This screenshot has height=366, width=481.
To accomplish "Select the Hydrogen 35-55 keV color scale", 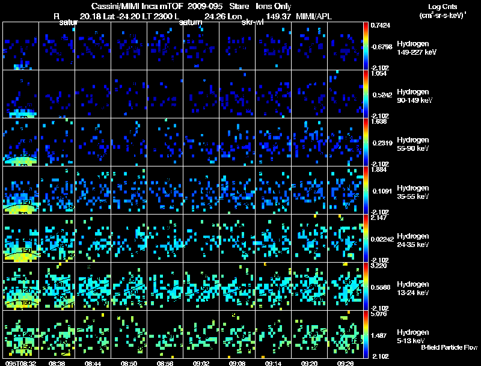I will click(x=366, y=190).
